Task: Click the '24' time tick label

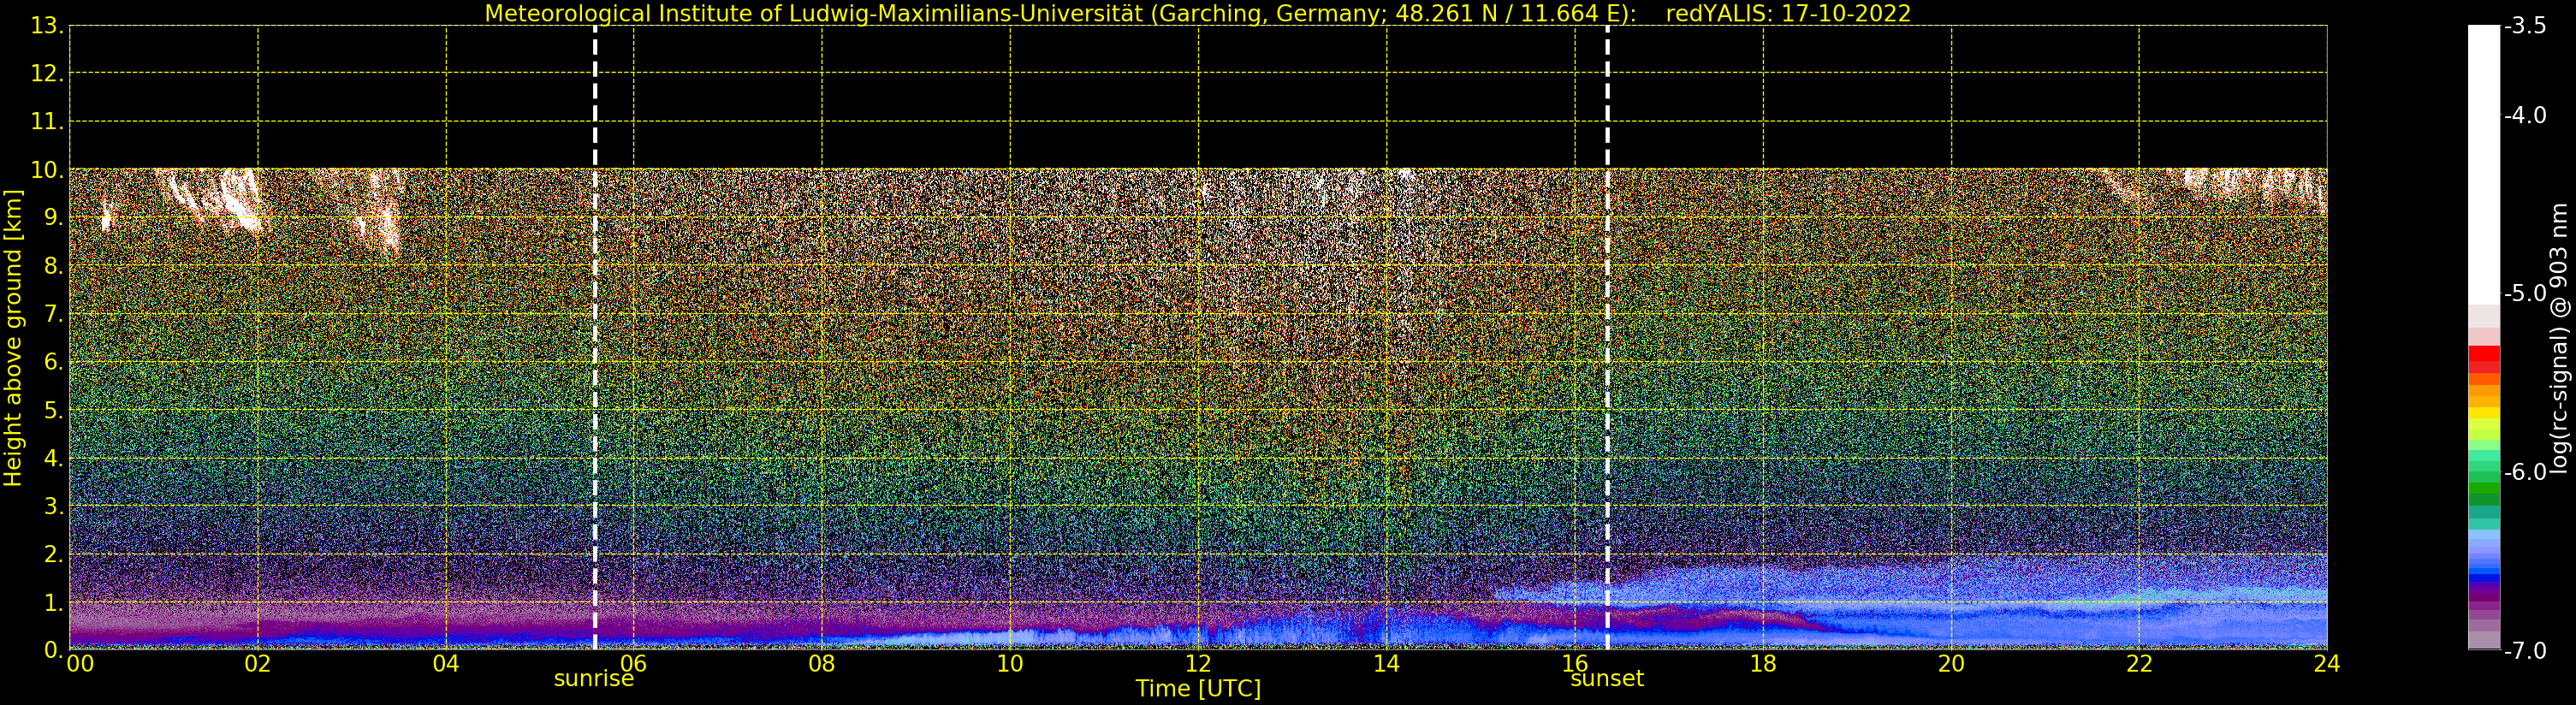Action: 2327,664
